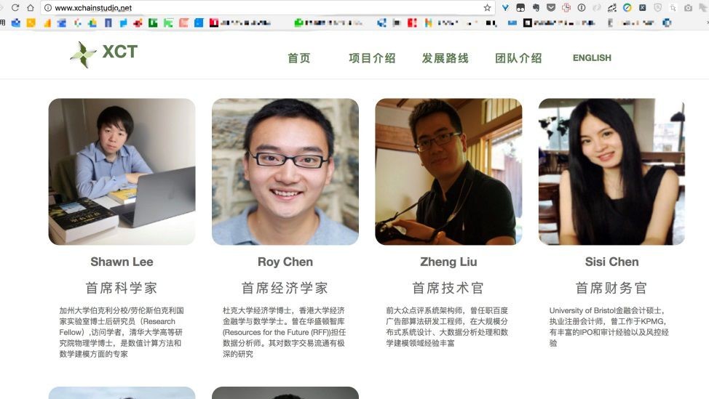Click Roy Chen's portrait thumbnail
The width and height of the screenshot is (709, 399).
click(285, 172)
